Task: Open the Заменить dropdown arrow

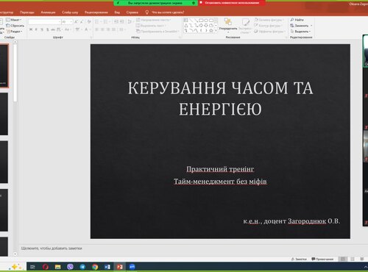Action: (x=311, y=26)
